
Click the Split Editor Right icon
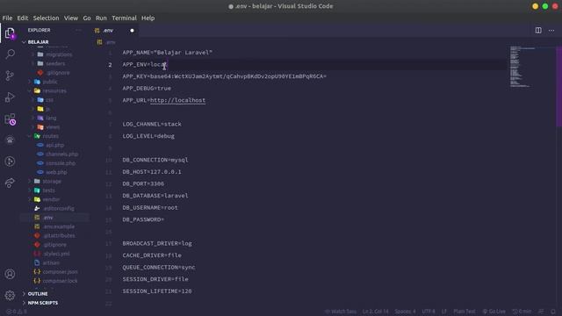(x=538, y=31)
